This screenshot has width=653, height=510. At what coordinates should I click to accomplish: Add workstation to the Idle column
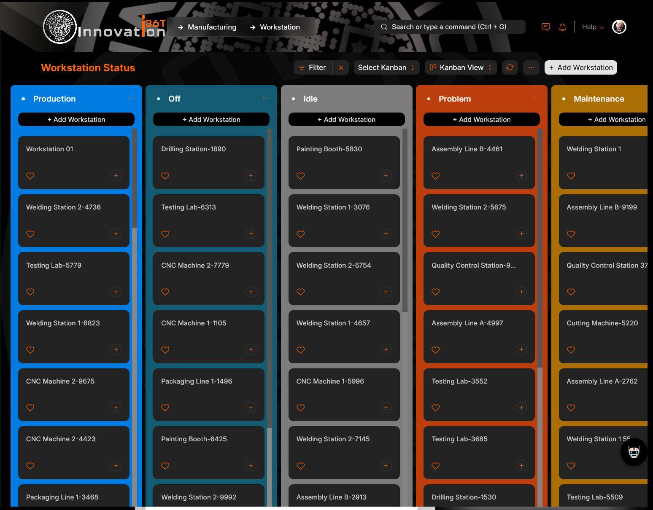tap(346, 119)
